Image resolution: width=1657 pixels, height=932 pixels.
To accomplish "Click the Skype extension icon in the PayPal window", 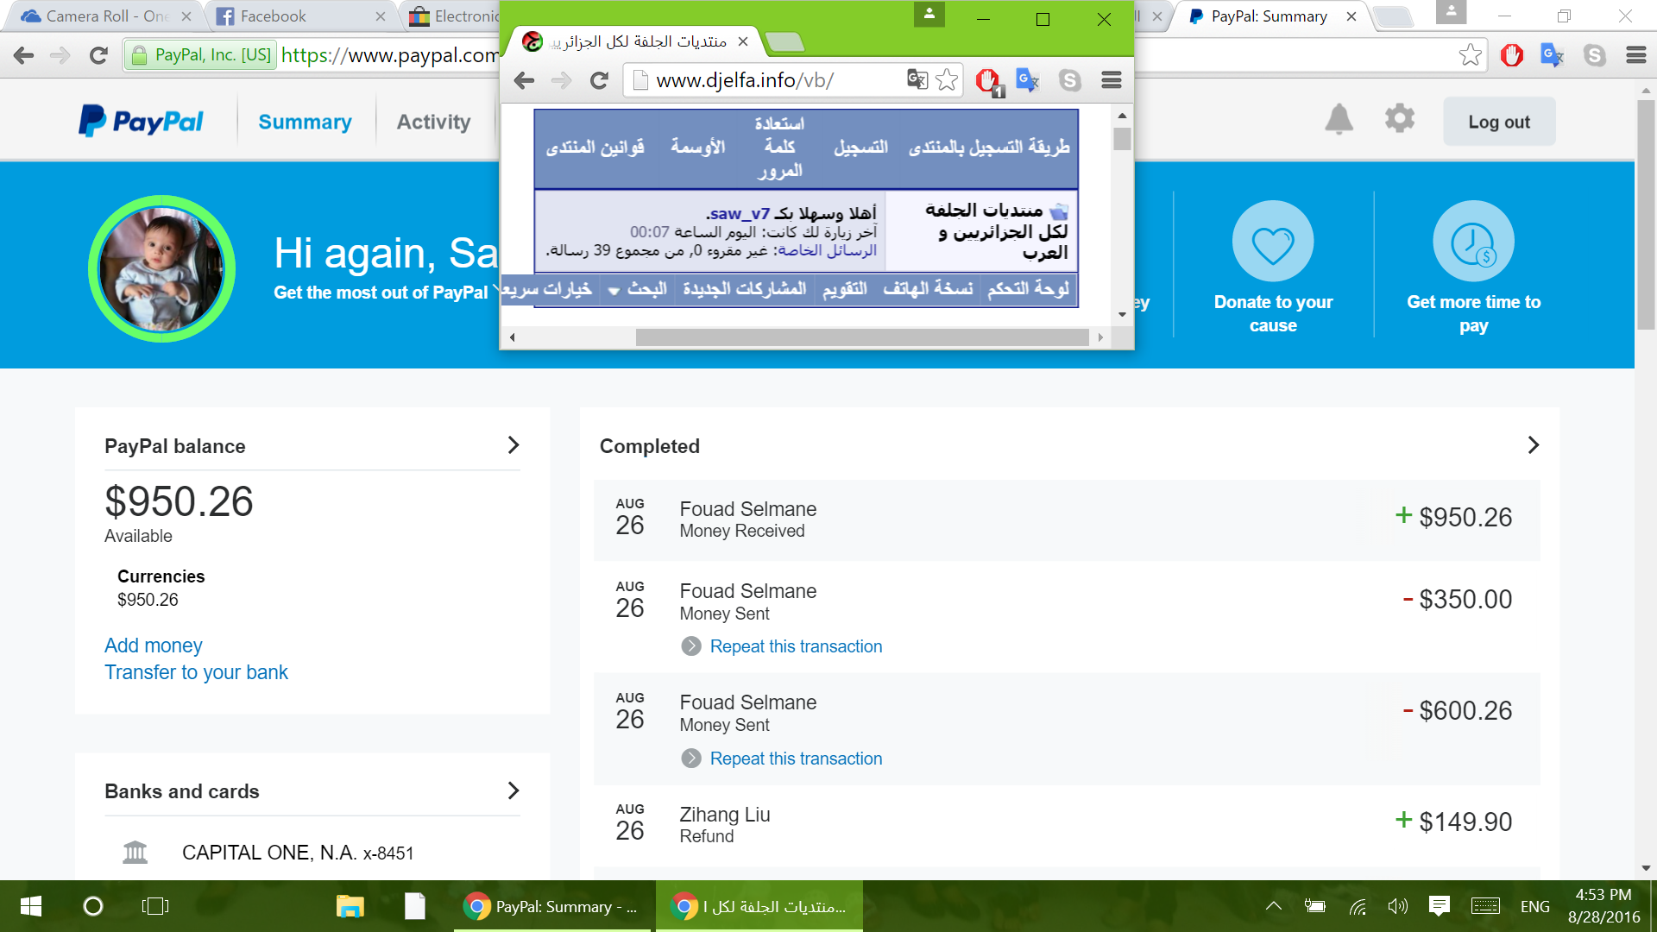I will pyautogui.click(x=1595, y=55).
